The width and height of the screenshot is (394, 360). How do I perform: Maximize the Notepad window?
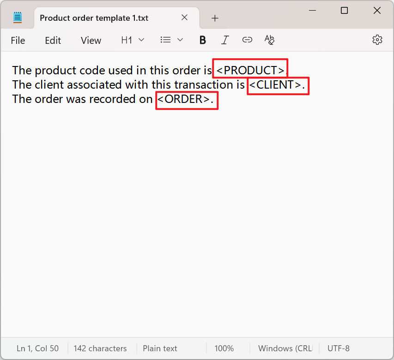(x=344, y=10)
